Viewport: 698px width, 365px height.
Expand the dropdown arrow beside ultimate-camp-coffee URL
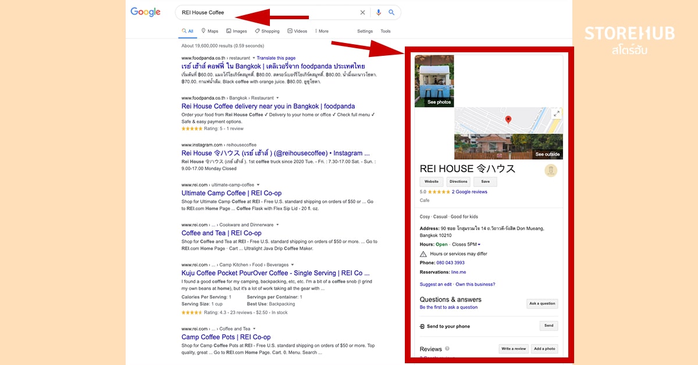(x=258, y=185)
